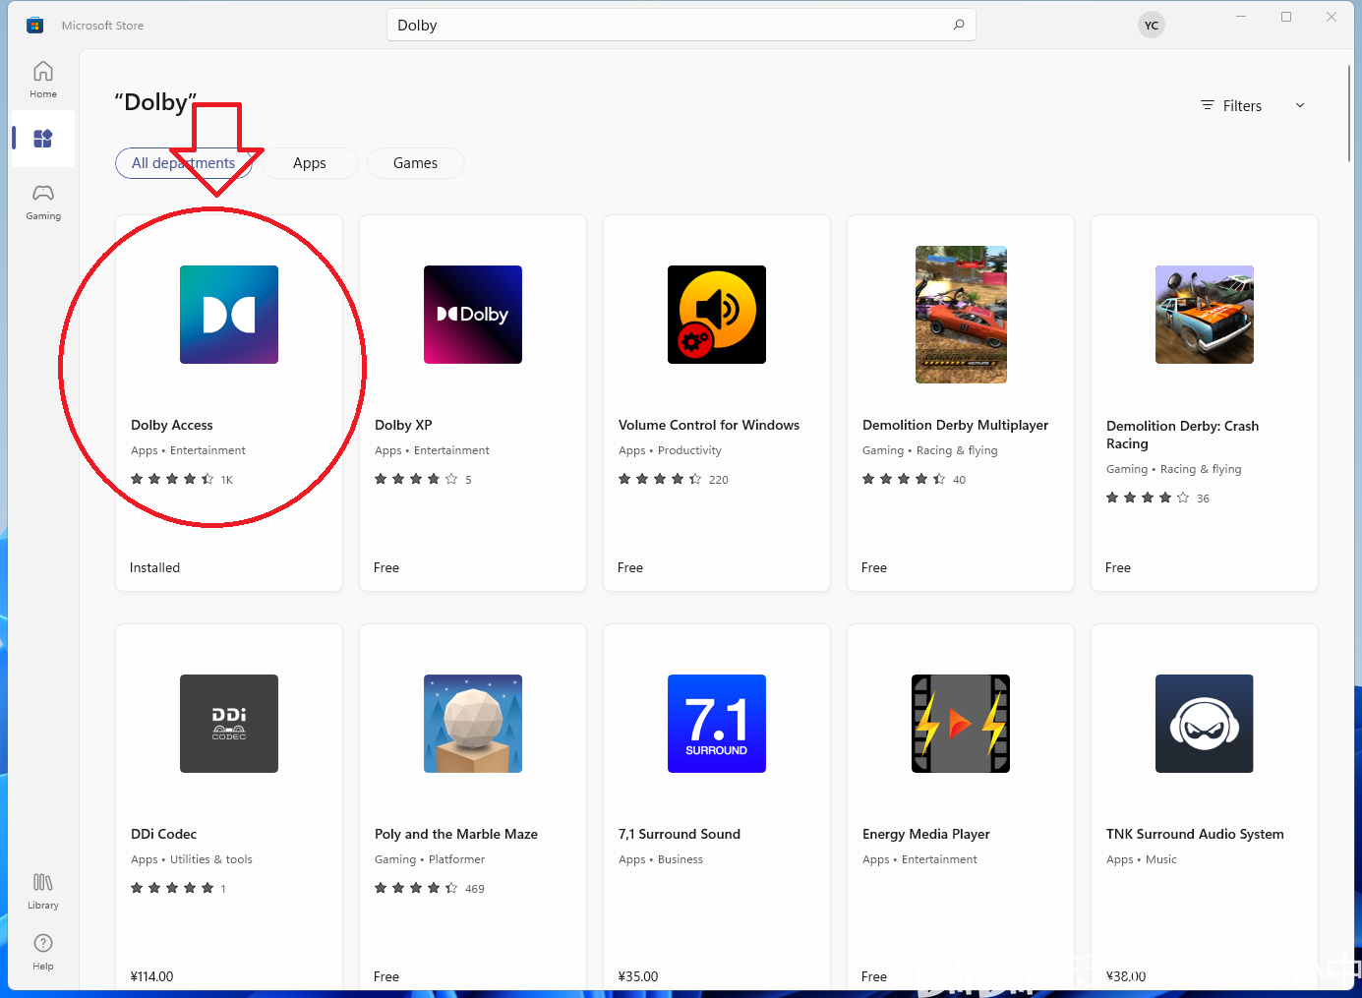Image resolution: width=1362 pixels, height=998 pixels.
Task: Click the Free label under Dolby XP
Action: coord(386,567)
